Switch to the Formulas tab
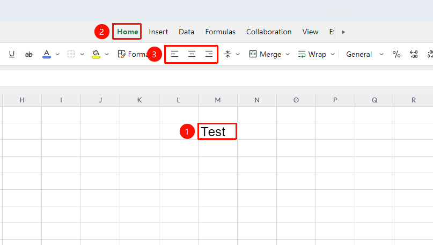The width and height of the screenshot is (433, 245). [220, 32]
